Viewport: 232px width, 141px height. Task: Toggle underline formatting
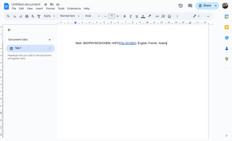click(x=137, y=16)
